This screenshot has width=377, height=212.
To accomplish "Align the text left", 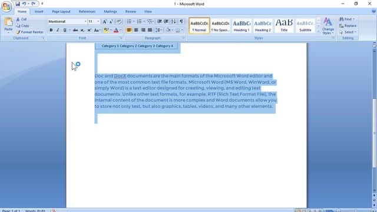I will coord(129,30).
